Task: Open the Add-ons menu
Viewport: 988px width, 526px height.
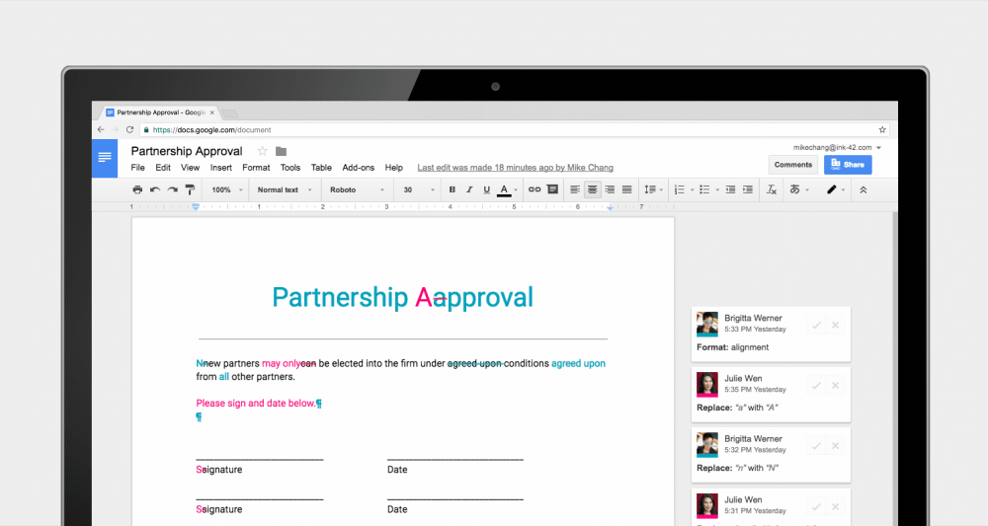Action: (359, 168)
